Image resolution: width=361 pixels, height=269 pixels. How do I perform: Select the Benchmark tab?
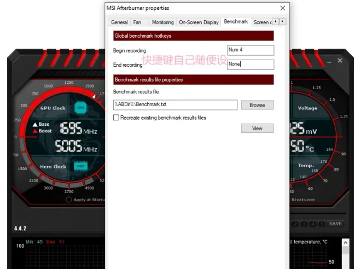coord(236,22)
